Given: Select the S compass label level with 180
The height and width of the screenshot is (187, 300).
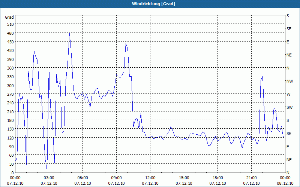Looking at the screenshot, I should tap(288, 120).
